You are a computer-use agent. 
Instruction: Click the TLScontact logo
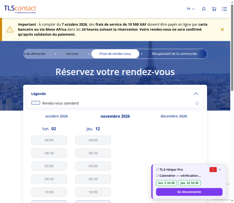tap(20, 9)
